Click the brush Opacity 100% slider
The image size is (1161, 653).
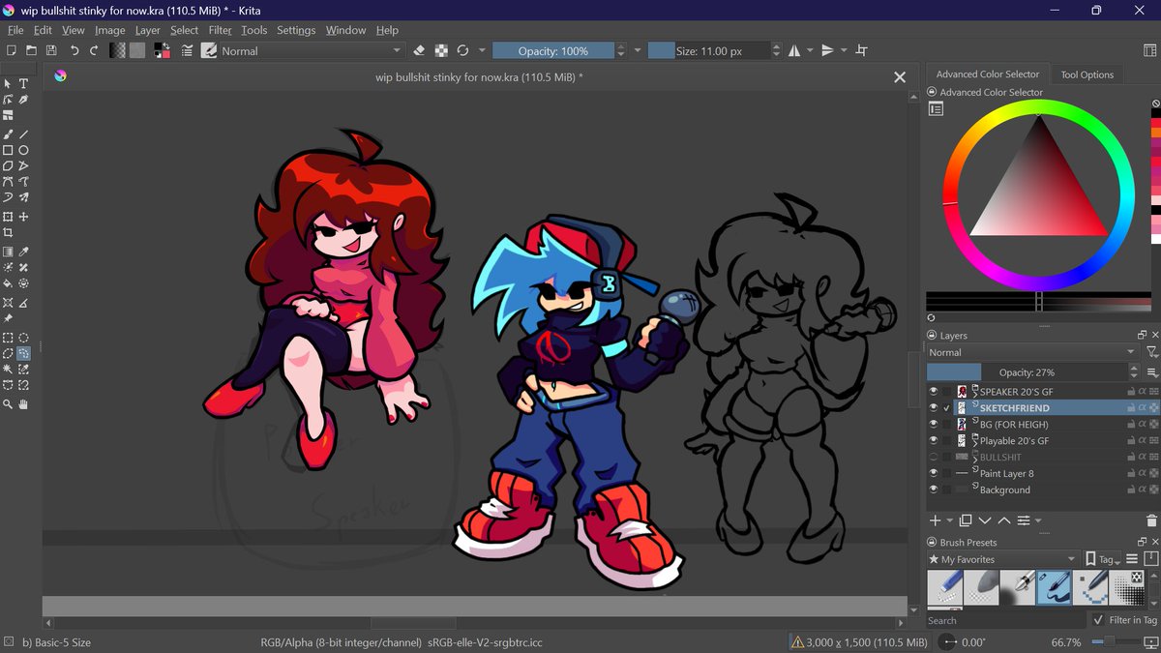(552, 51)
